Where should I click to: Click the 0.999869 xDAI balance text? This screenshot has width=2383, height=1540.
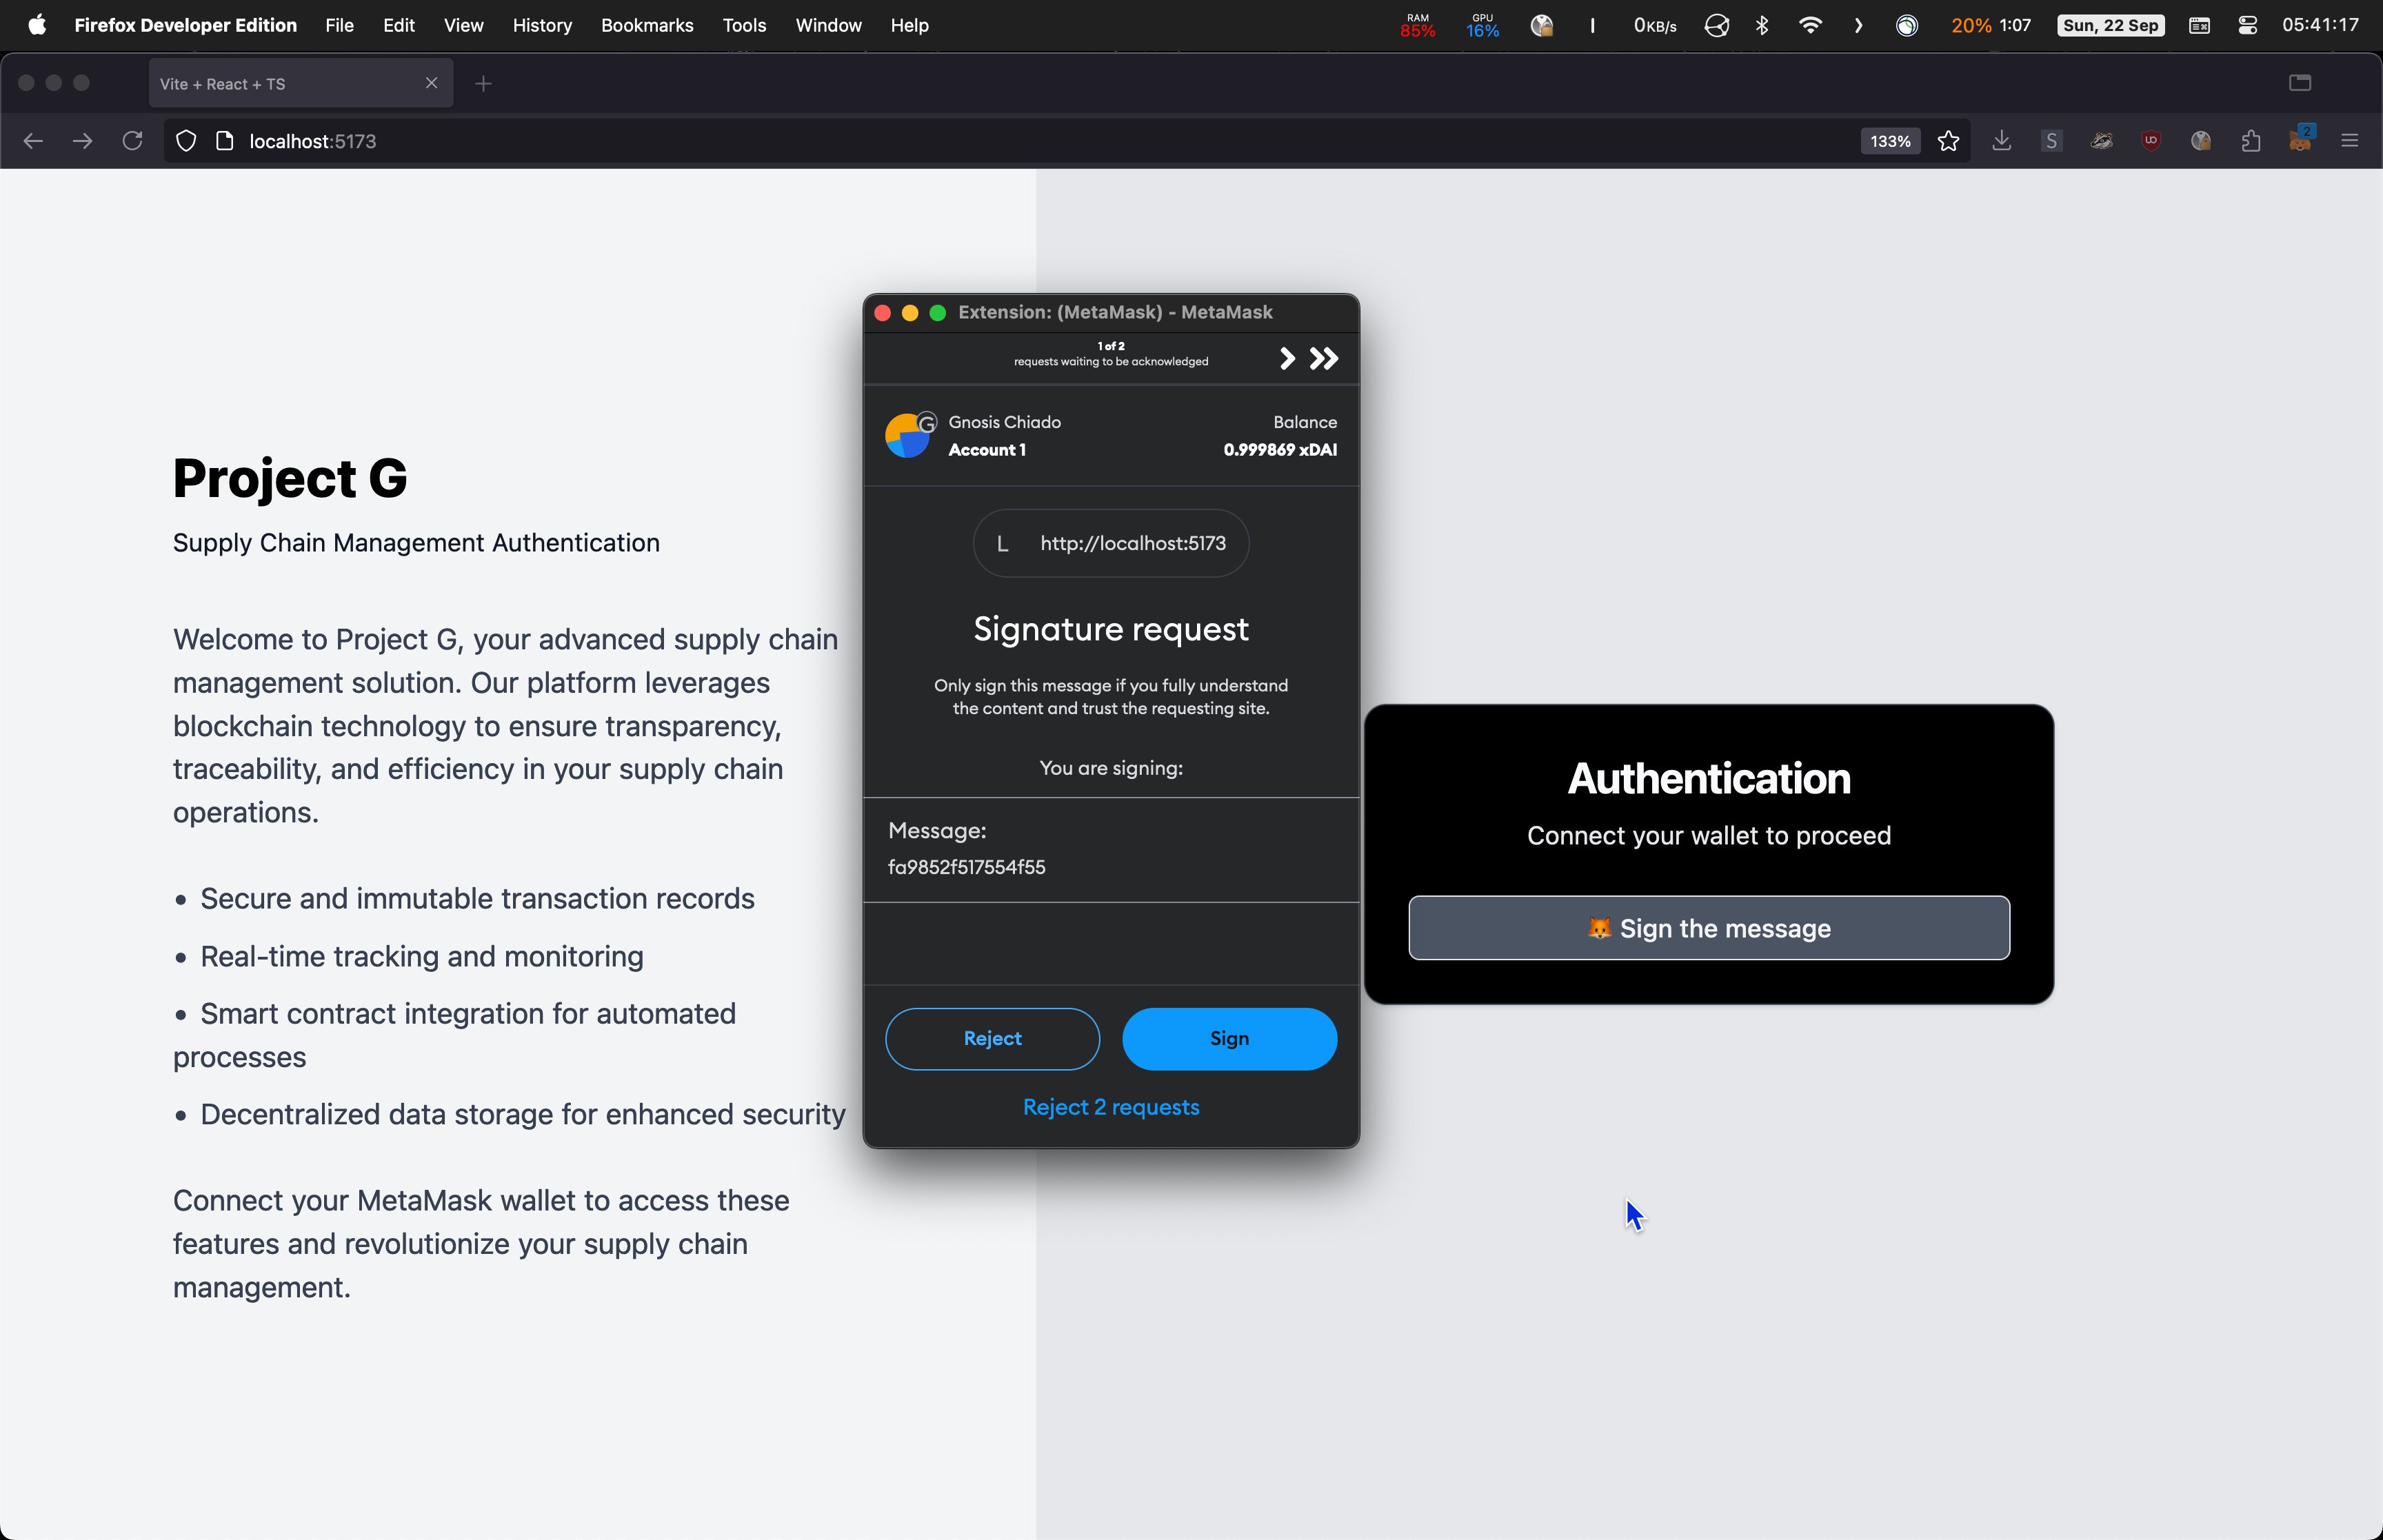pos(1280,450)
